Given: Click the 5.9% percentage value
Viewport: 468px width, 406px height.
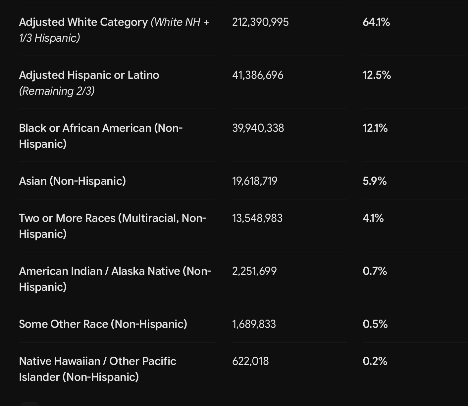Looking at the screenshot, I should (x=375, y=181).
